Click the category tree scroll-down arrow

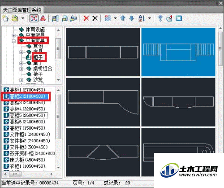coord(58,80)
